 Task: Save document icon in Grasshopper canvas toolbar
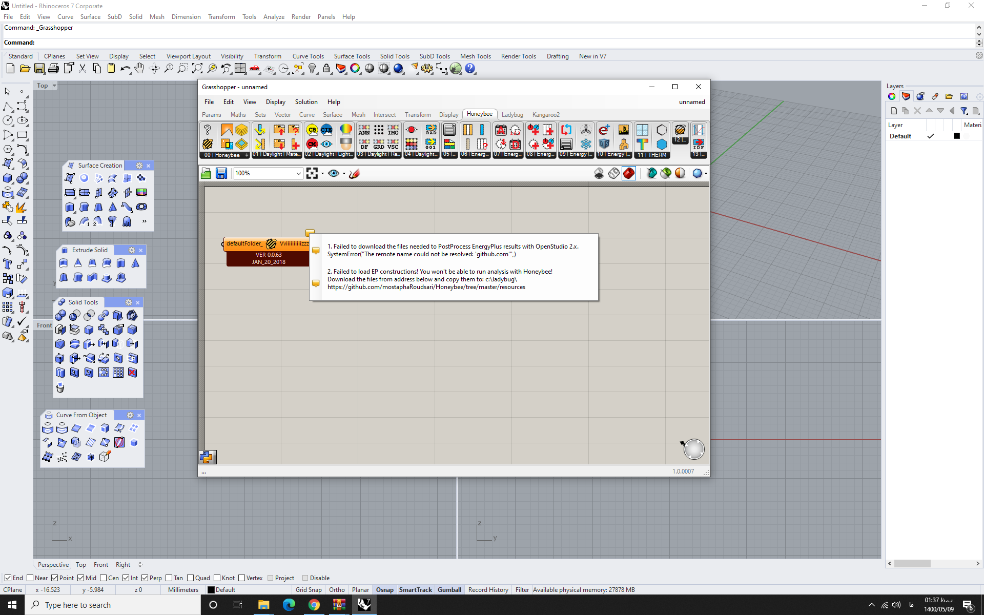tap(221, 173)
